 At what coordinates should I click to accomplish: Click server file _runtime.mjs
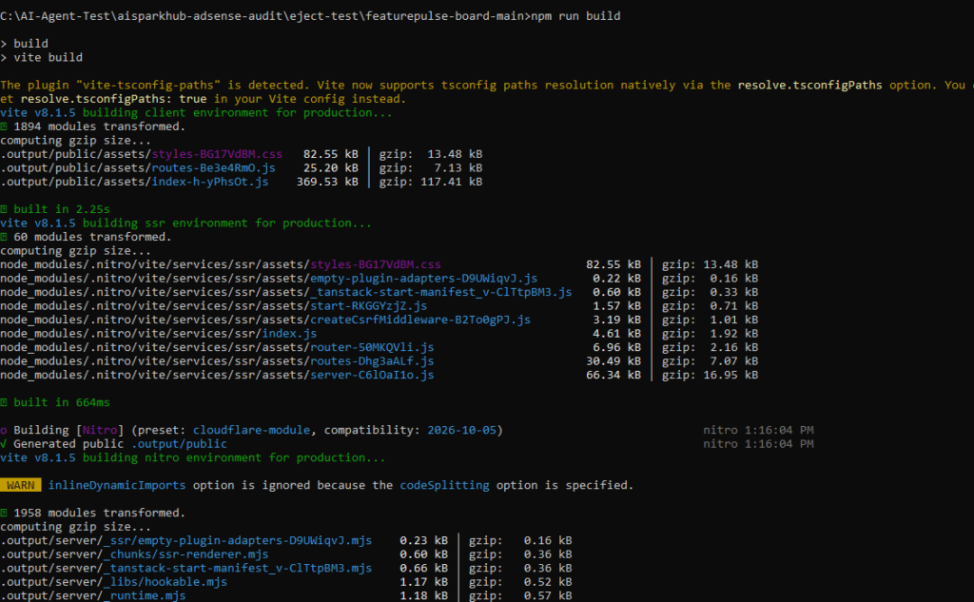pyautogui.click(x=145, y=595)
